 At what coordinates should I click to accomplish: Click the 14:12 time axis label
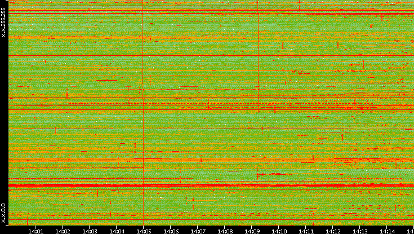pyautogui.click(x=333, y=231)
